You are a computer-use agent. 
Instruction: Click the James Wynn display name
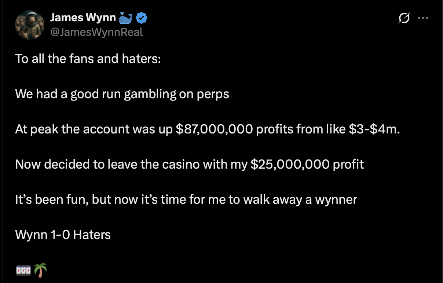(83, 17)
